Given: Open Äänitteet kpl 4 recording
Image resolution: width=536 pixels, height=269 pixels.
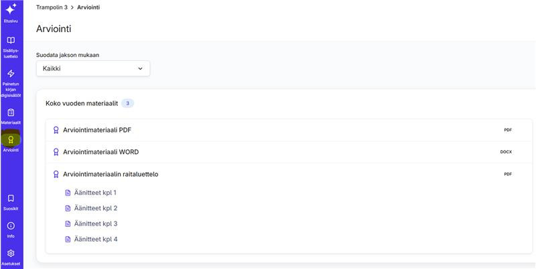Looking at the screenshot, I should click(96, 239).
